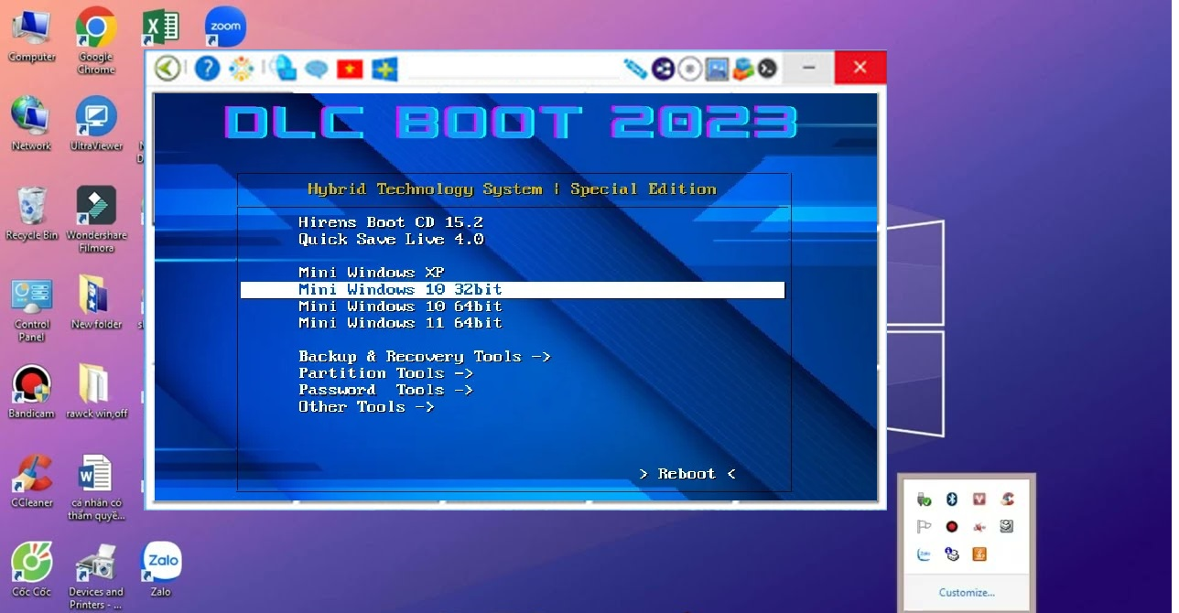The height and width of the screenshot is (613, 1179).
Task: Open UltraViewer desktop shortcut
Action: point(96,124)
